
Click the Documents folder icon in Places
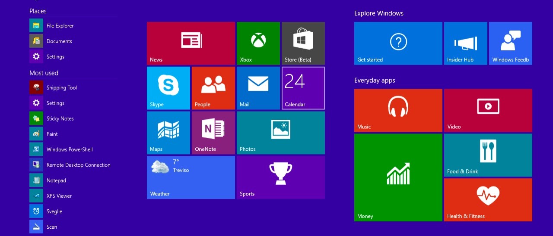(x=36, y=41)
